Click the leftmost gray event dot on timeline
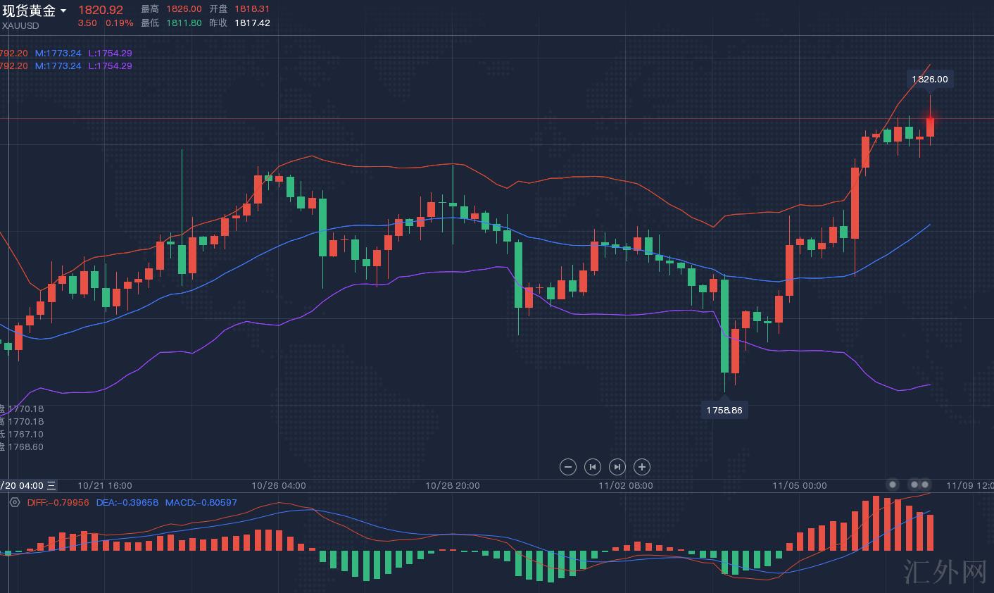 pos(893,485)
